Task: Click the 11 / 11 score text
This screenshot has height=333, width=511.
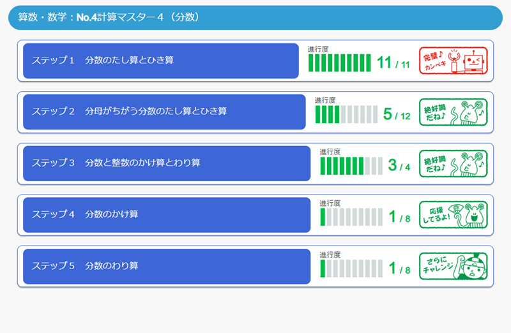Action: pyautogui.click(x=393, y=63)
